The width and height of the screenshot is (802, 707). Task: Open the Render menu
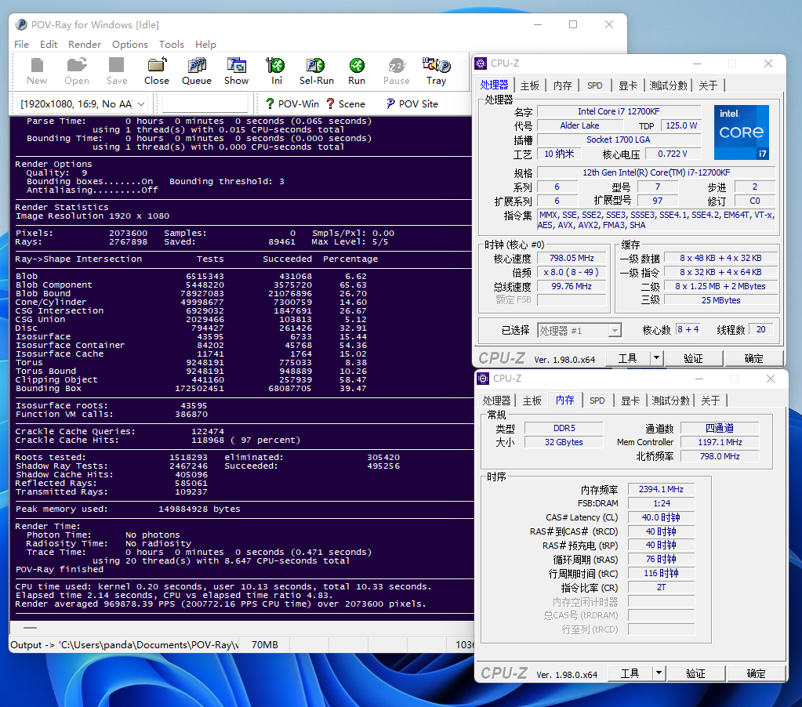[x=85, y=45]
